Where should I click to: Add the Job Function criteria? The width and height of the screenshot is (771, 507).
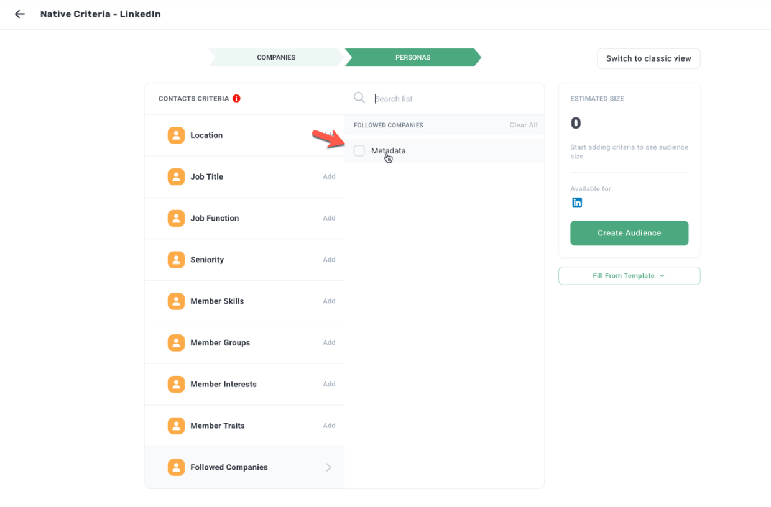[329, 218]
